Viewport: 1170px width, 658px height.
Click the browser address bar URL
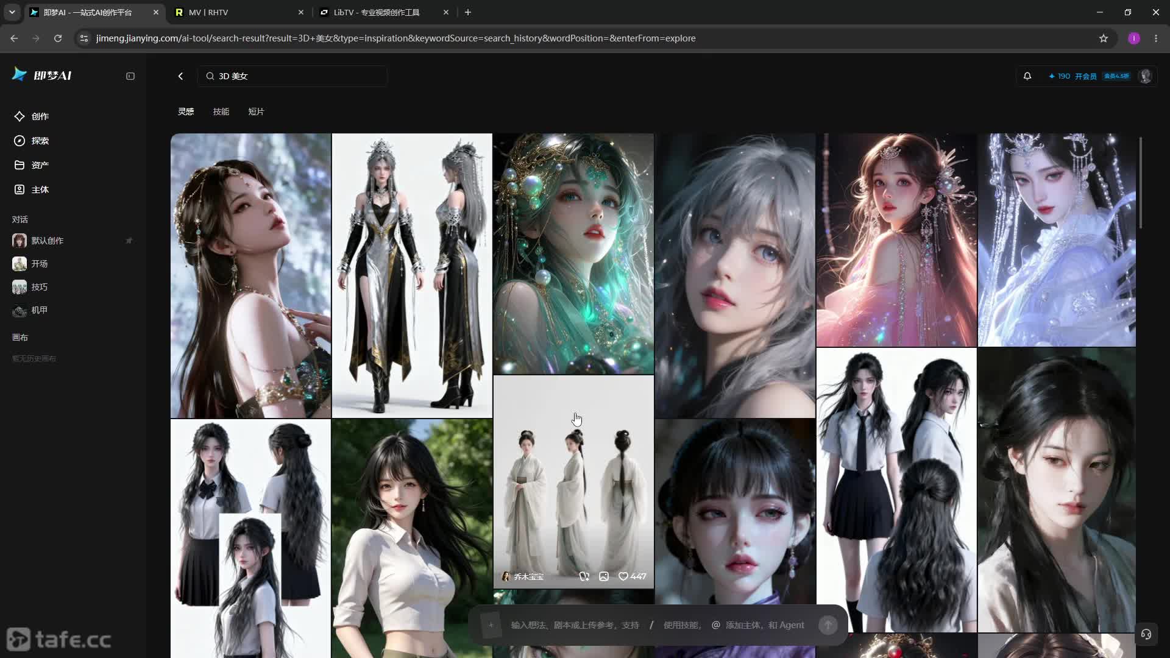395,38
